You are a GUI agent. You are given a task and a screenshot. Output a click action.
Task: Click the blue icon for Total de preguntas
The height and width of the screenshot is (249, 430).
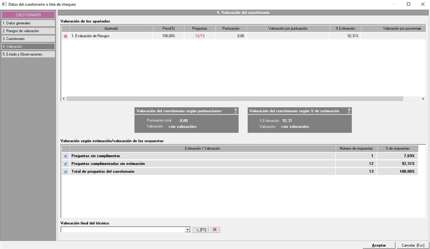click(x=65, y=172)
